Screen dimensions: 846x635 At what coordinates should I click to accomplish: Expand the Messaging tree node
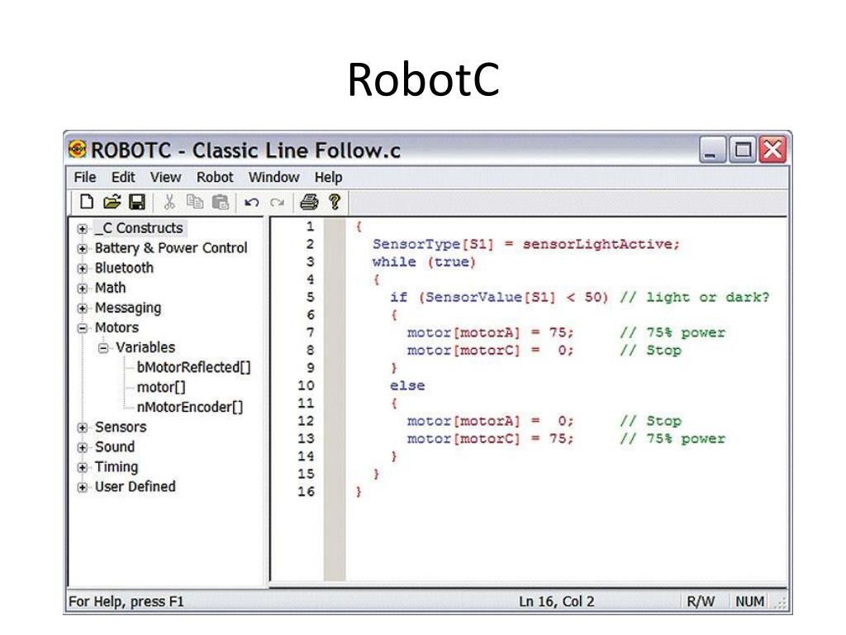82,308
